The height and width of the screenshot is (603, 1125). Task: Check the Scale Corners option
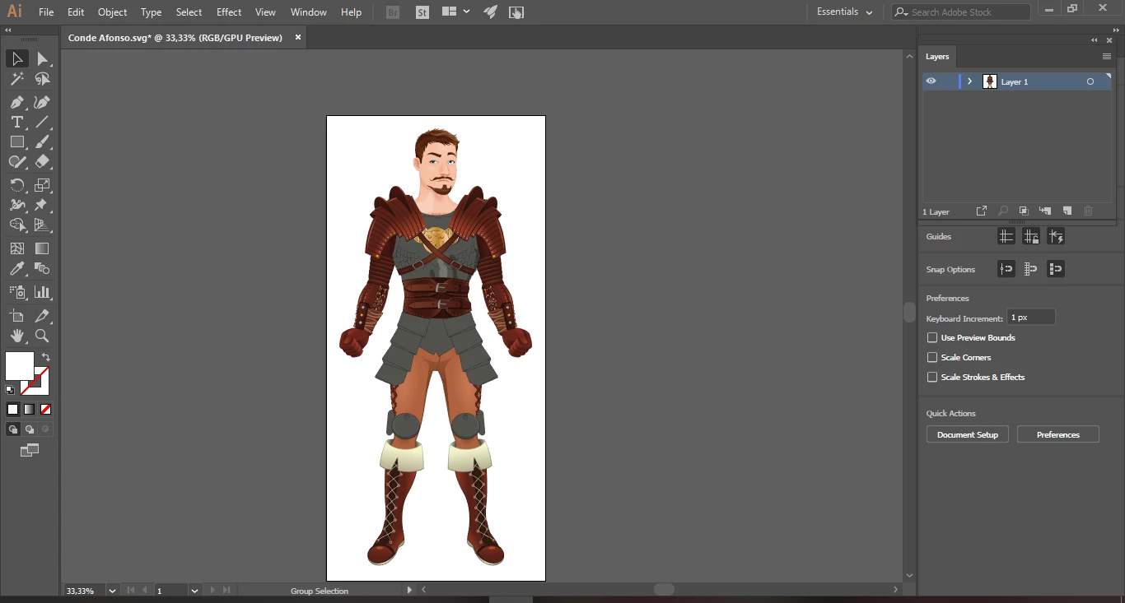[x=932, y=357]
